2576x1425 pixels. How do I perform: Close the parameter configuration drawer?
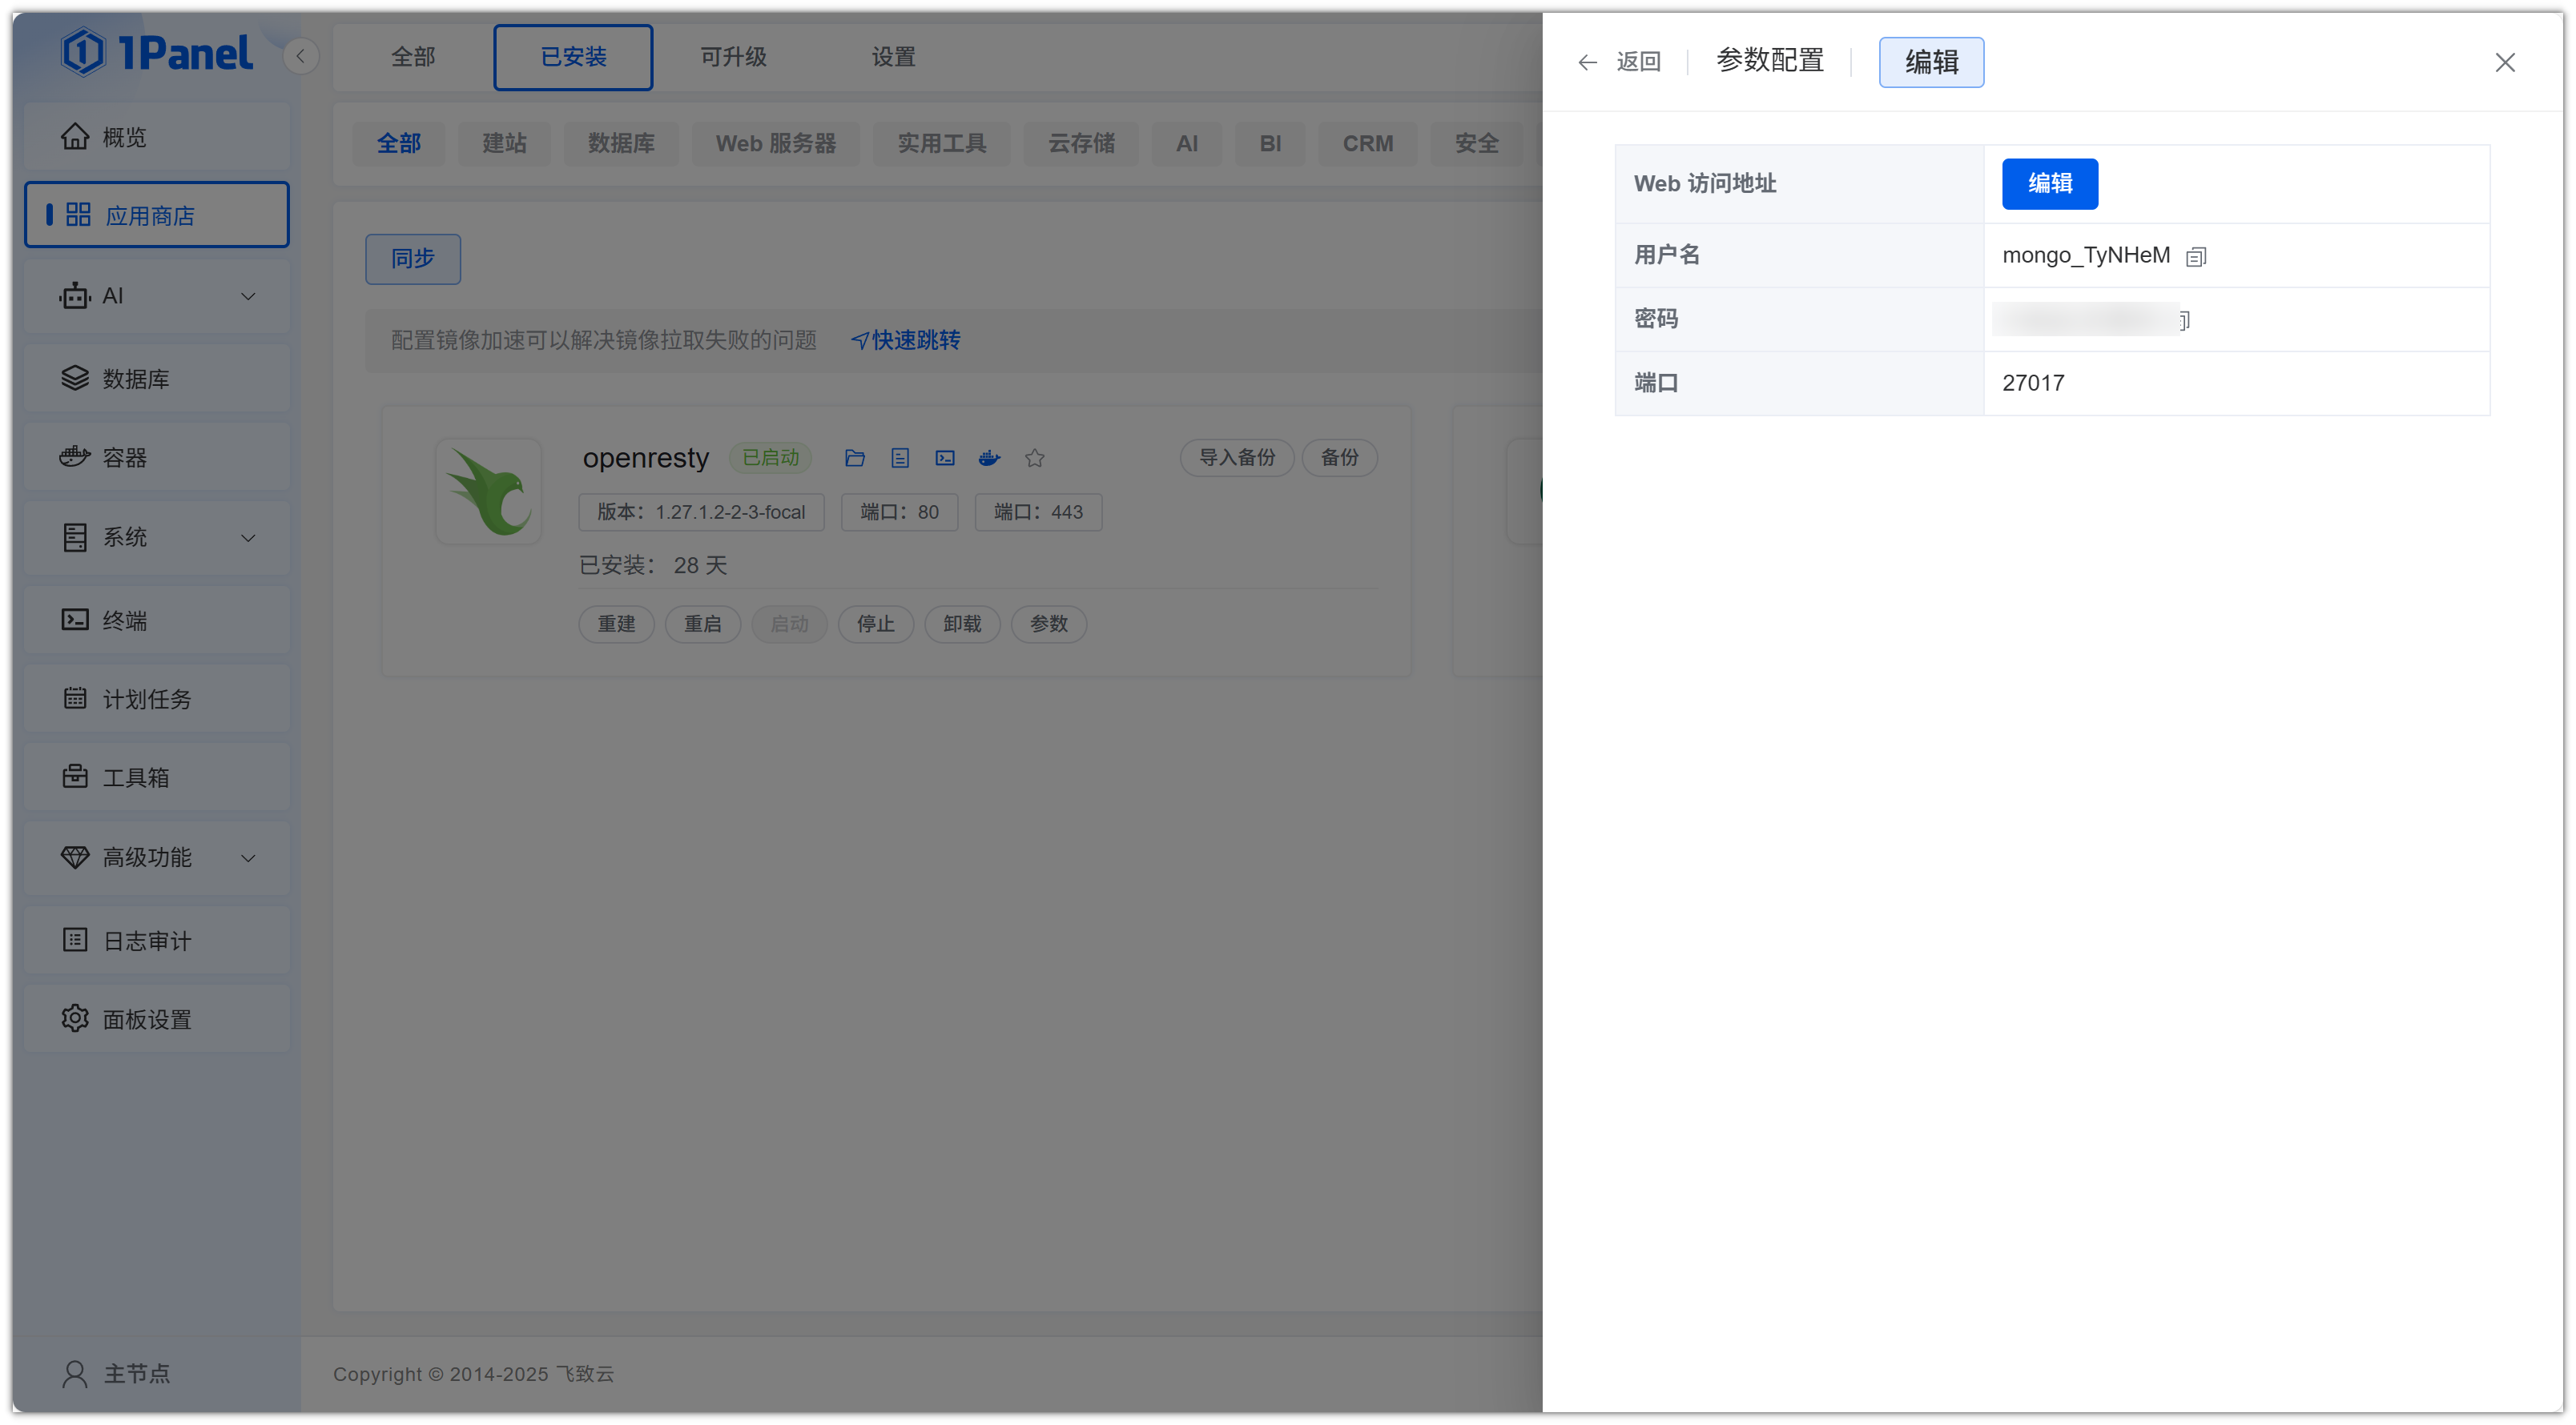click(x=2503, y=62)
